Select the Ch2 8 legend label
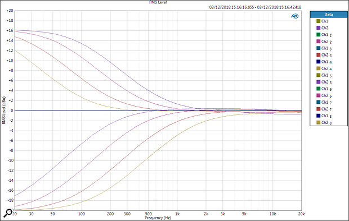Viewport: 349px width, 221px height. (326, 122)
